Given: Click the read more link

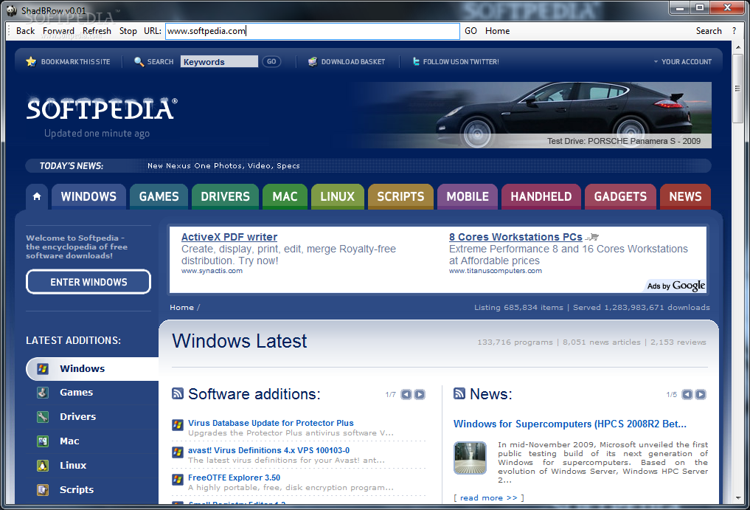Looking at the screenshot, I should click(x=489, y=497).
